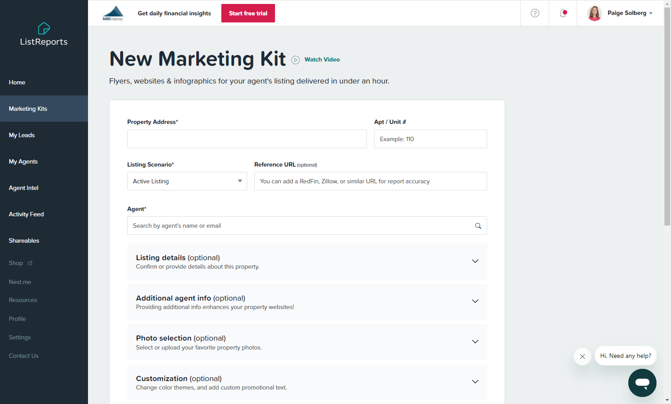Click the Apt / Unit # field
The width and height of the screenshot is (671, 404).
pos(430,139)
